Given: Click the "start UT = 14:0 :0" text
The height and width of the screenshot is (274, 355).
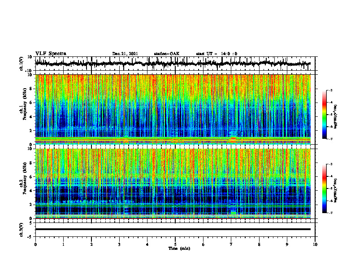Looking at the screenshot, I should pyautogui.click(x=216, y=54).
